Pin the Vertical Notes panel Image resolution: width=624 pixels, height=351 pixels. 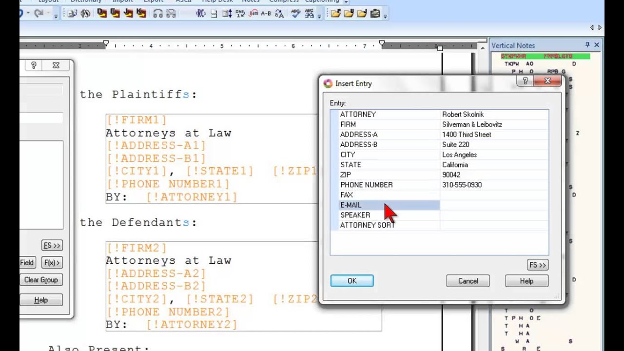tap(587, 45)
